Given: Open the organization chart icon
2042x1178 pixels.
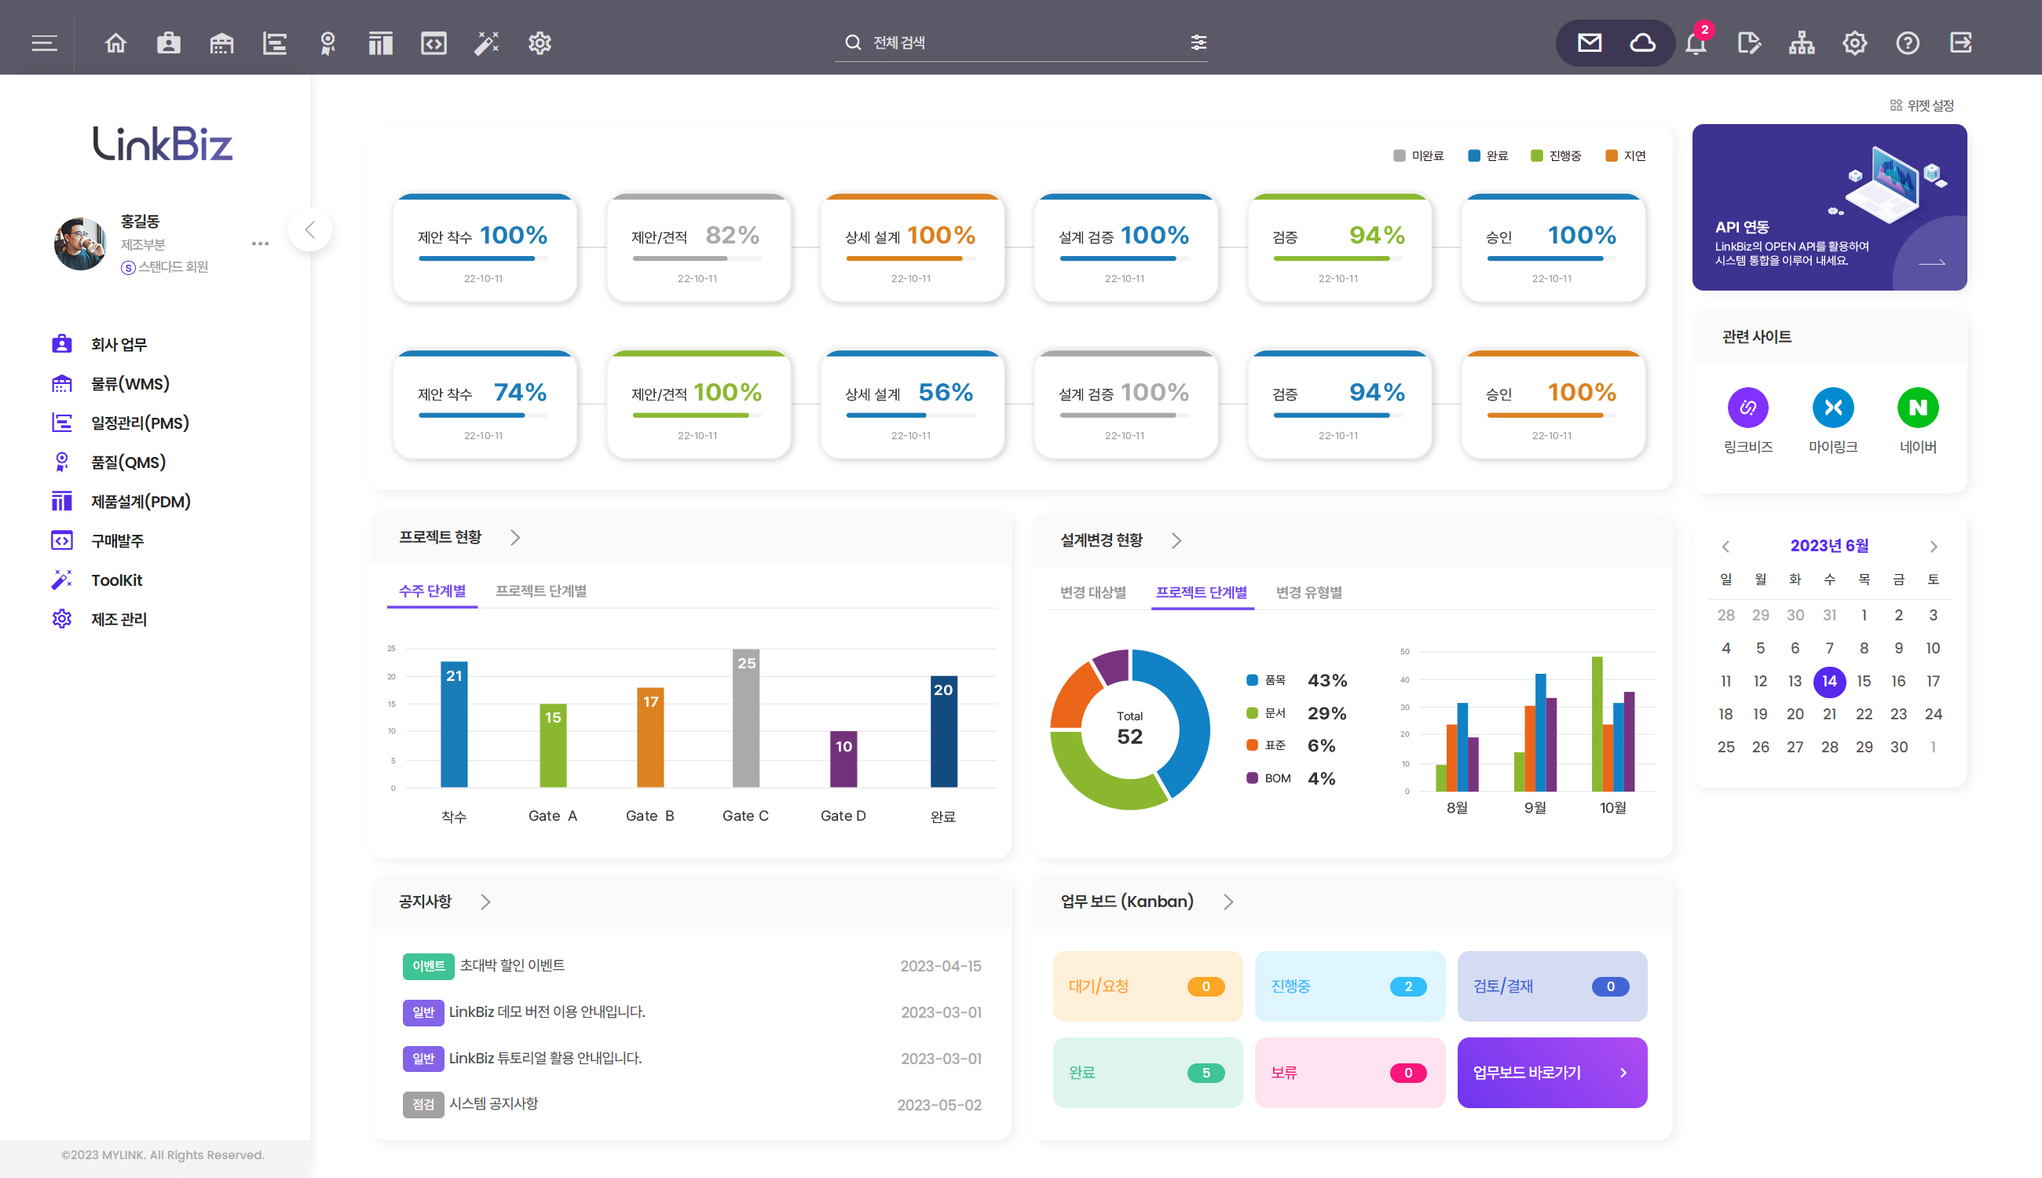Looking at the screenshot, I should pos(1801,43).
